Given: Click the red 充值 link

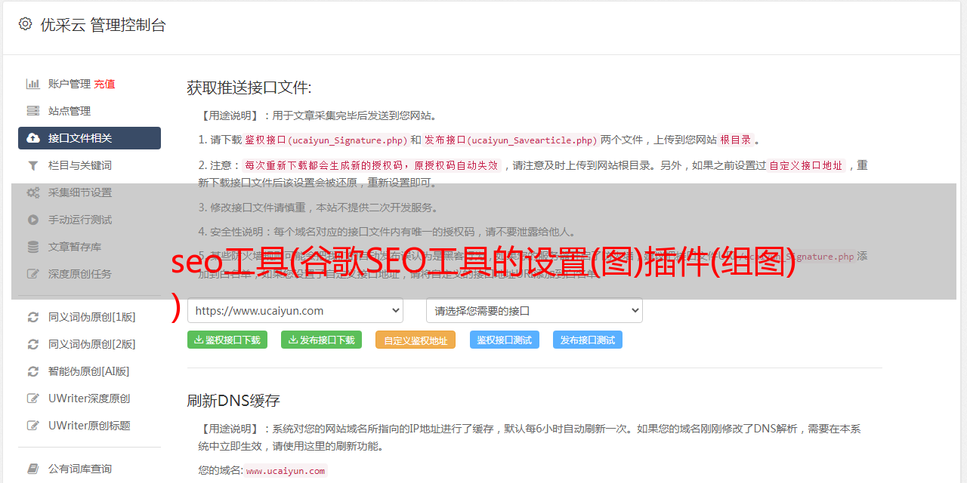Looking at the screenshot, I should pos(104,84).
